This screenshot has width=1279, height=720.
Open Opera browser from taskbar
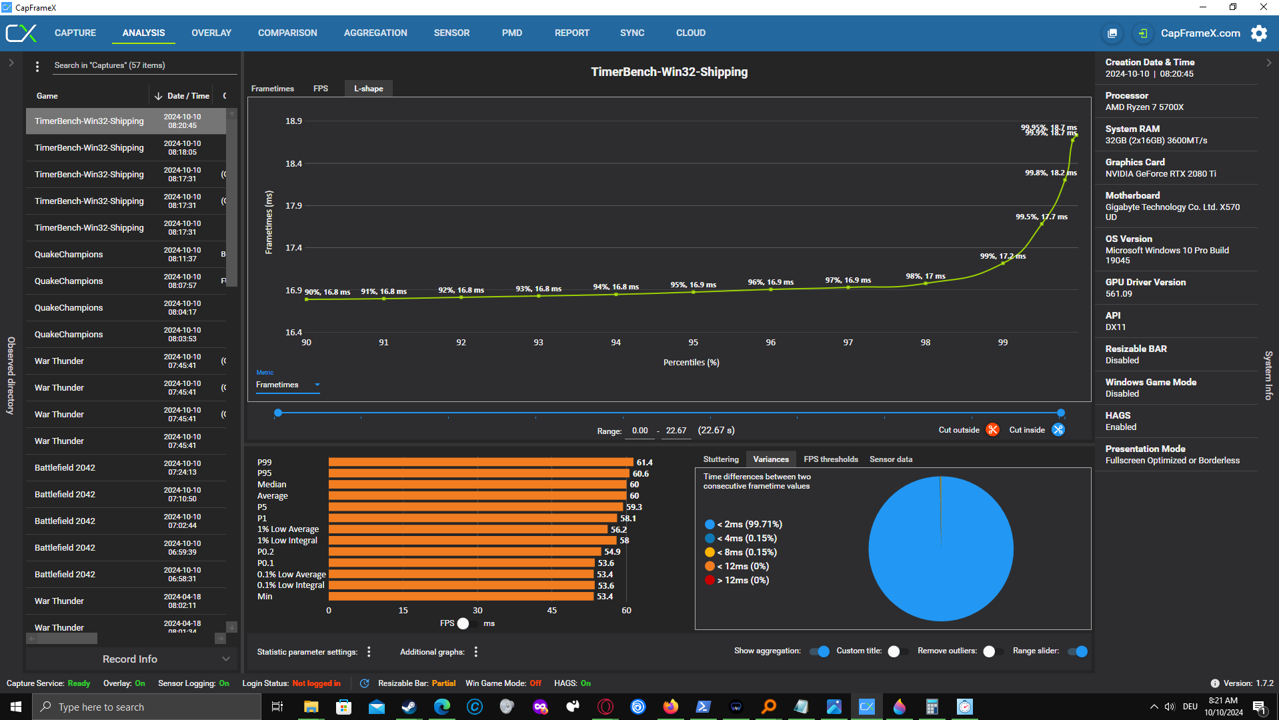[x=605, y=707]
